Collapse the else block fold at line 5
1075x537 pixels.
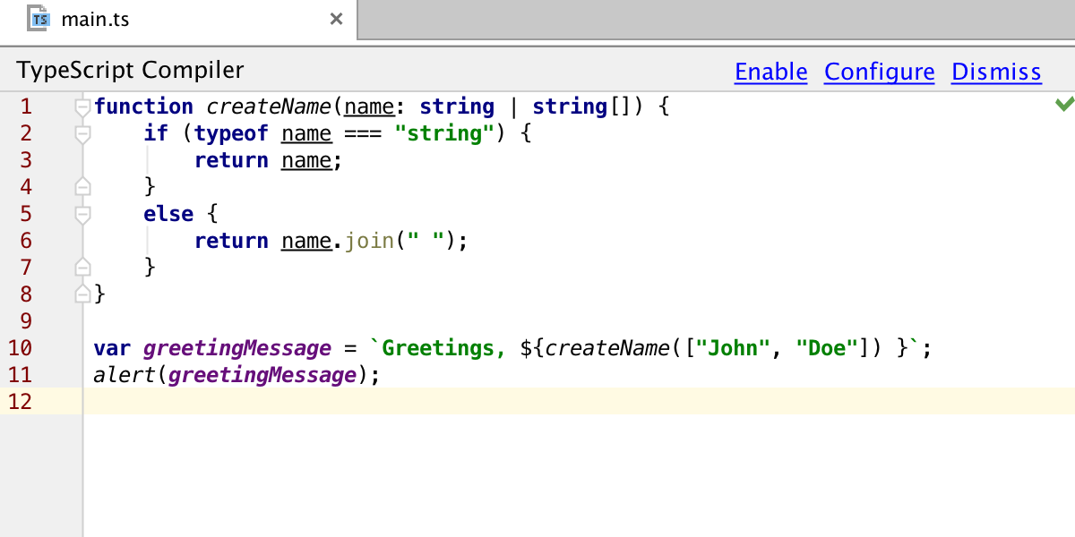83,214
